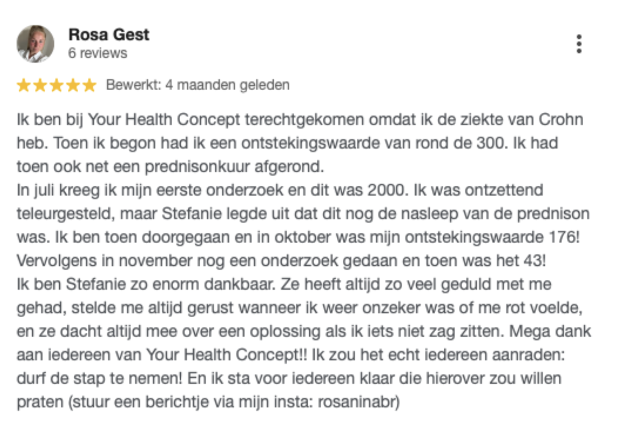This screenshot has width=618, height=442.
Task: Click the first star of the rating
Action: click(x=23, y=85)
